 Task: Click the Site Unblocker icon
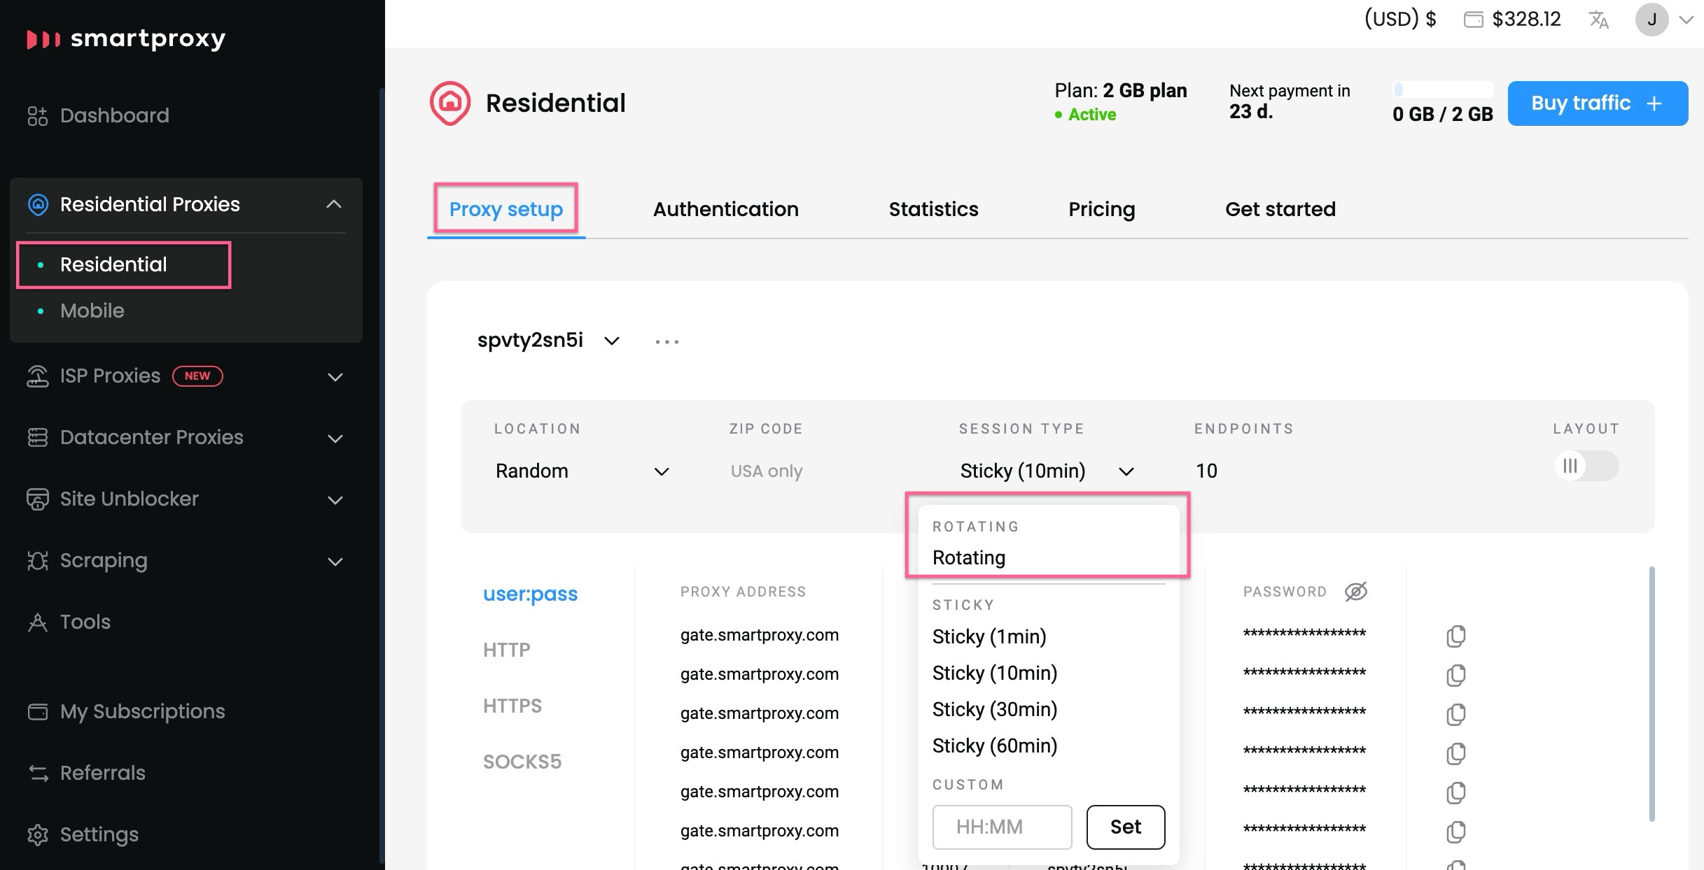38,499
